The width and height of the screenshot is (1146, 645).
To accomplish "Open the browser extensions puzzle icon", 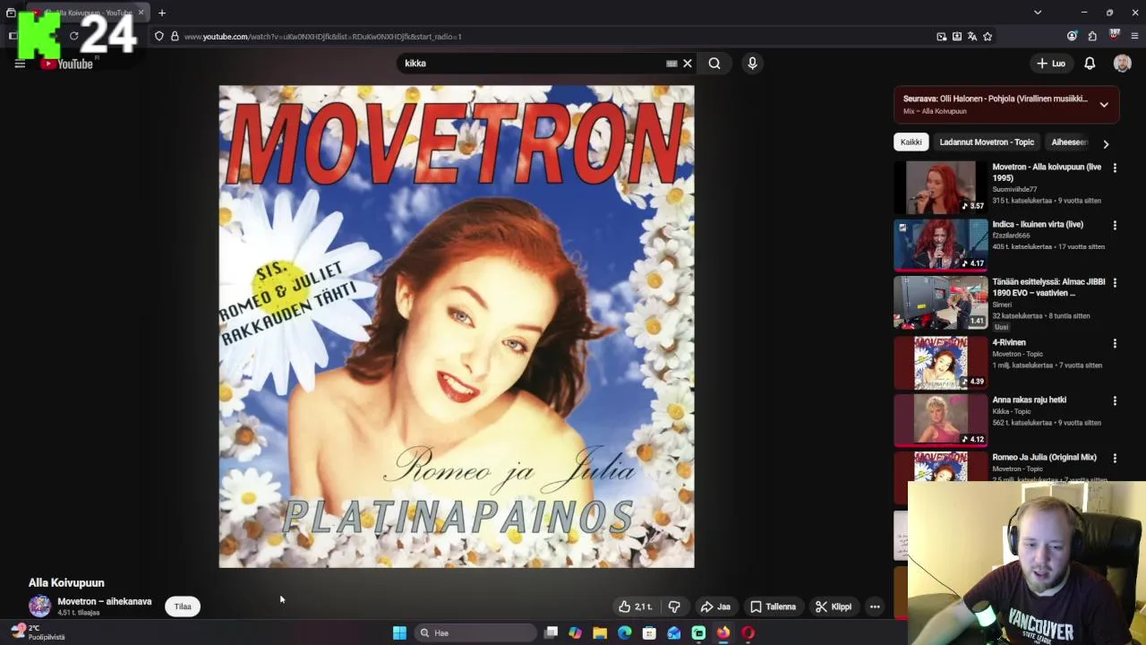I will coord(1092,37).
